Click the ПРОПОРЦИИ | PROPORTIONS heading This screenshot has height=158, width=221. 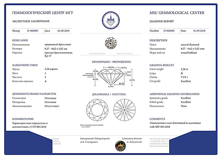pos(111,62)
